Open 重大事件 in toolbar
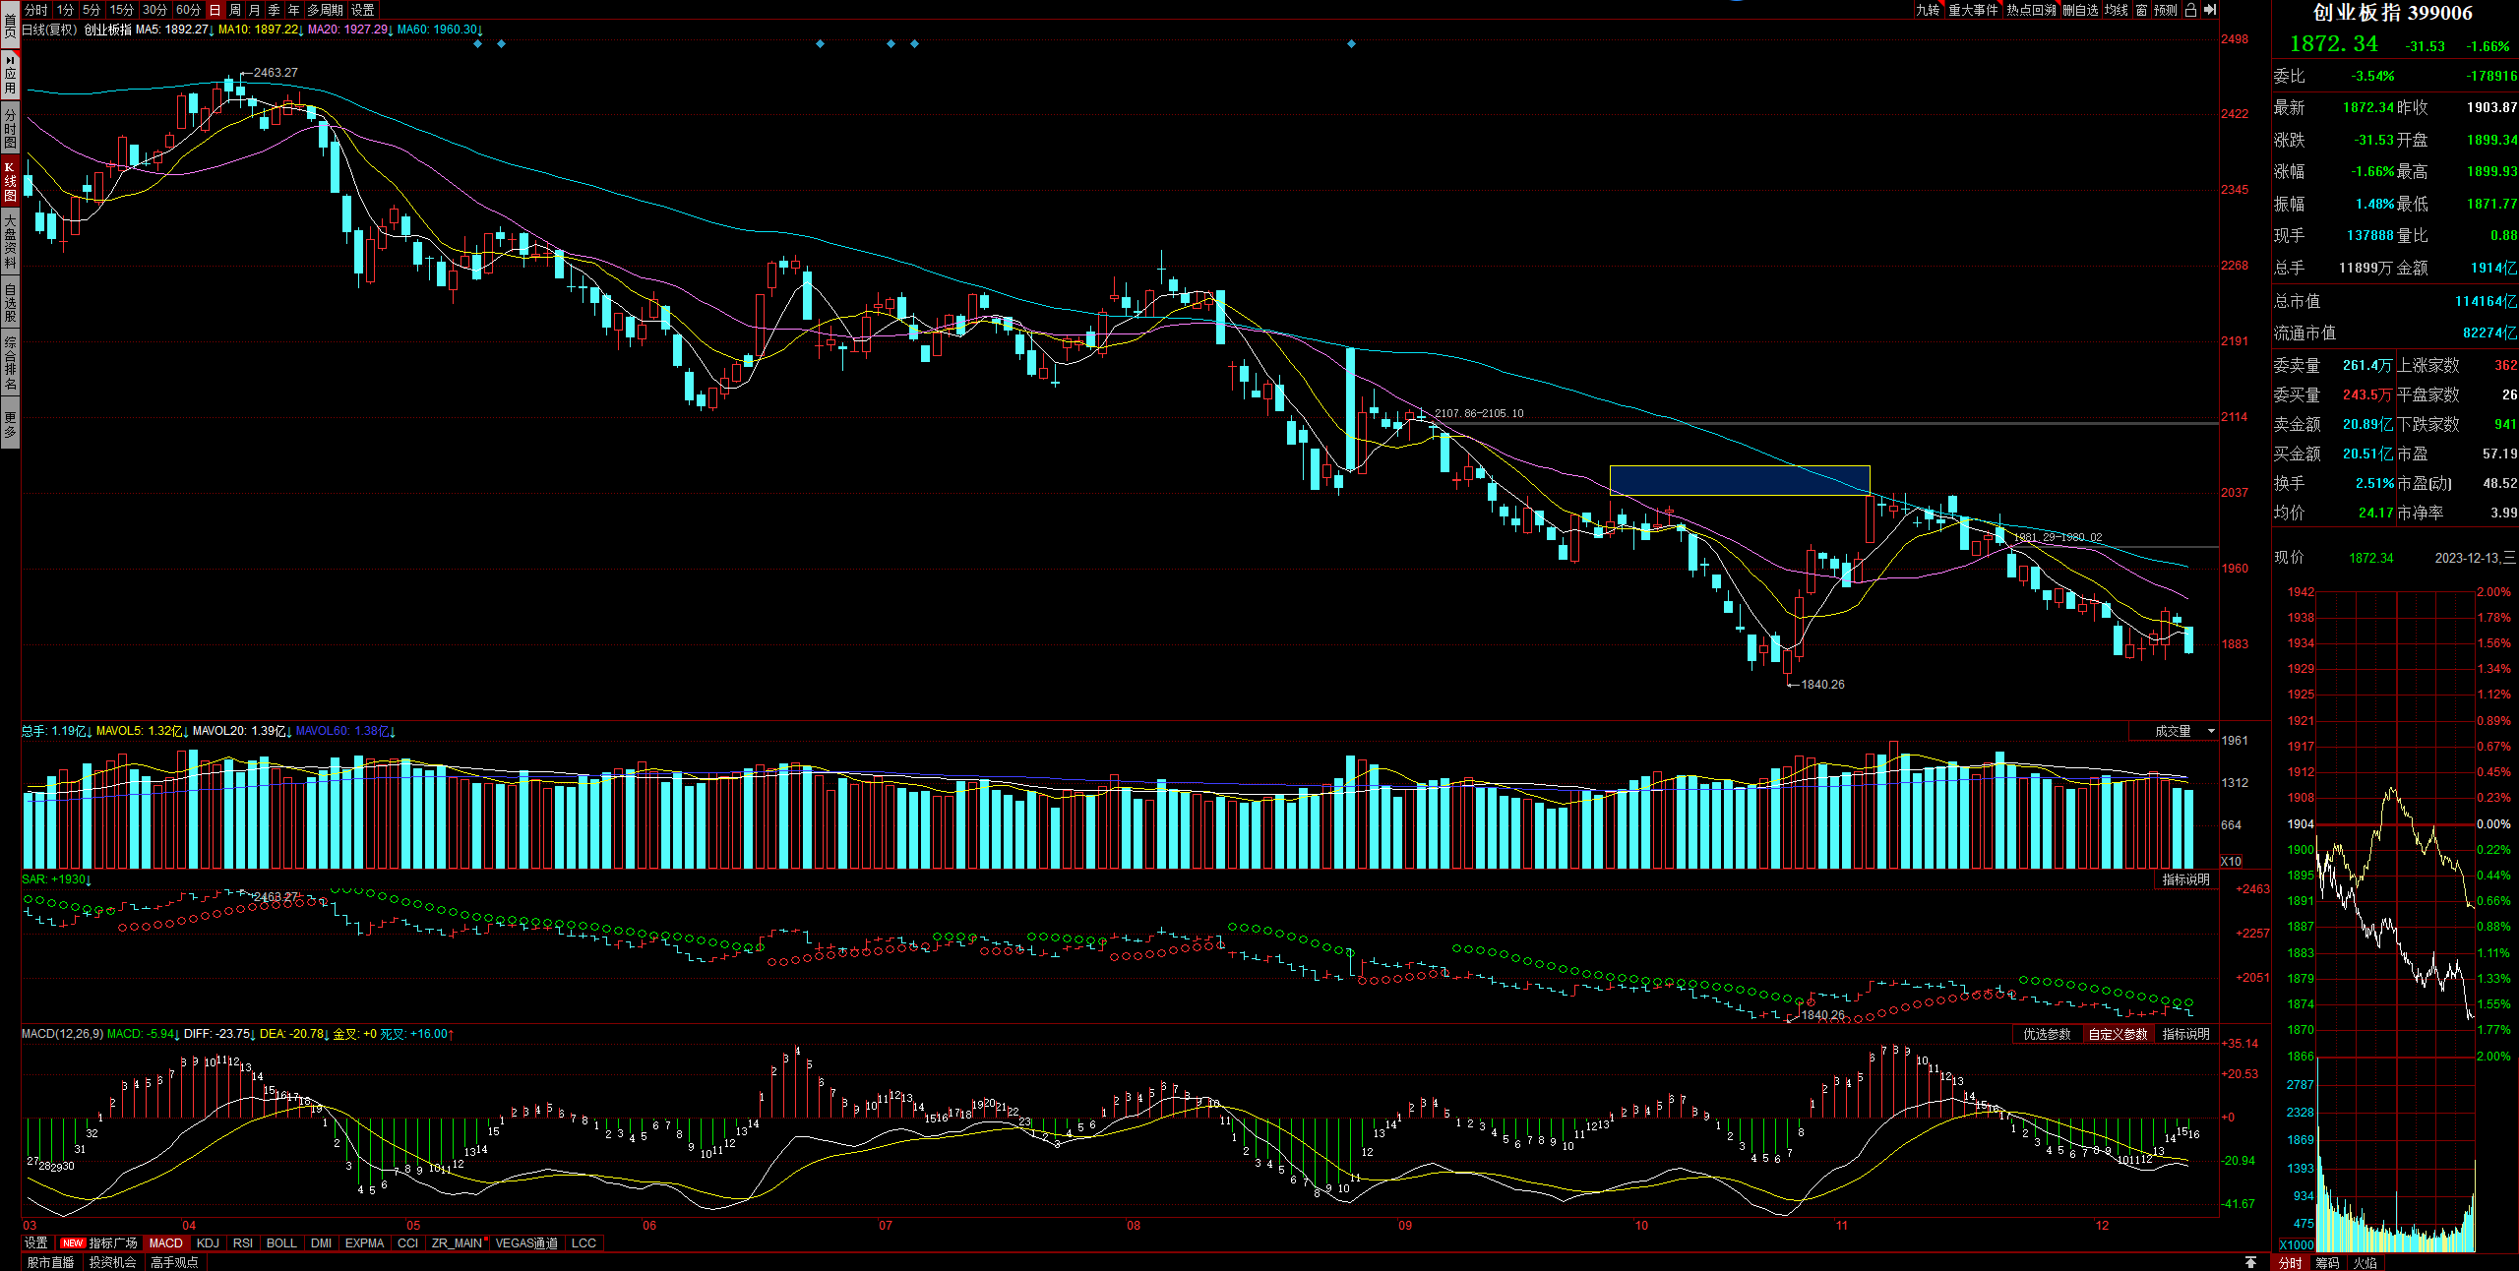Screen dimensions: 2519x1271 [1973, 10]
